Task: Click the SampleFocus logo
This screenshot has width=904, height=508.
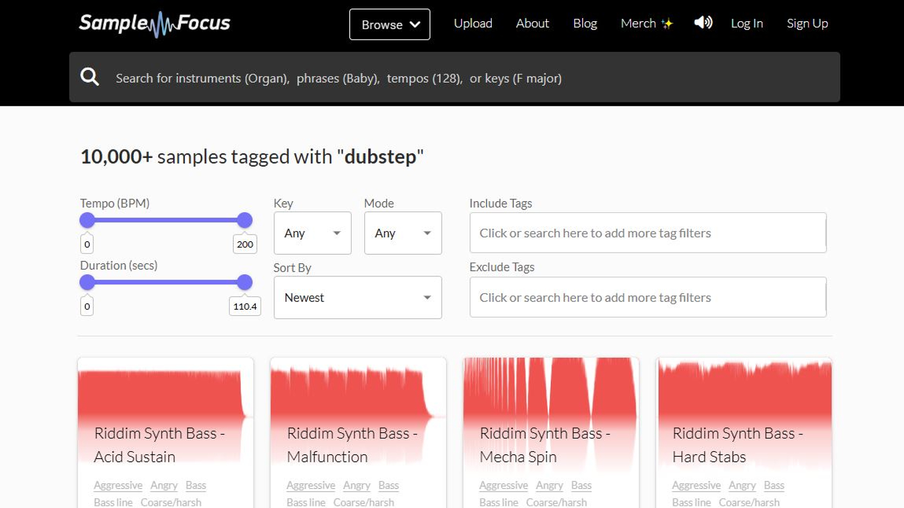Action: tap(154, 24)
